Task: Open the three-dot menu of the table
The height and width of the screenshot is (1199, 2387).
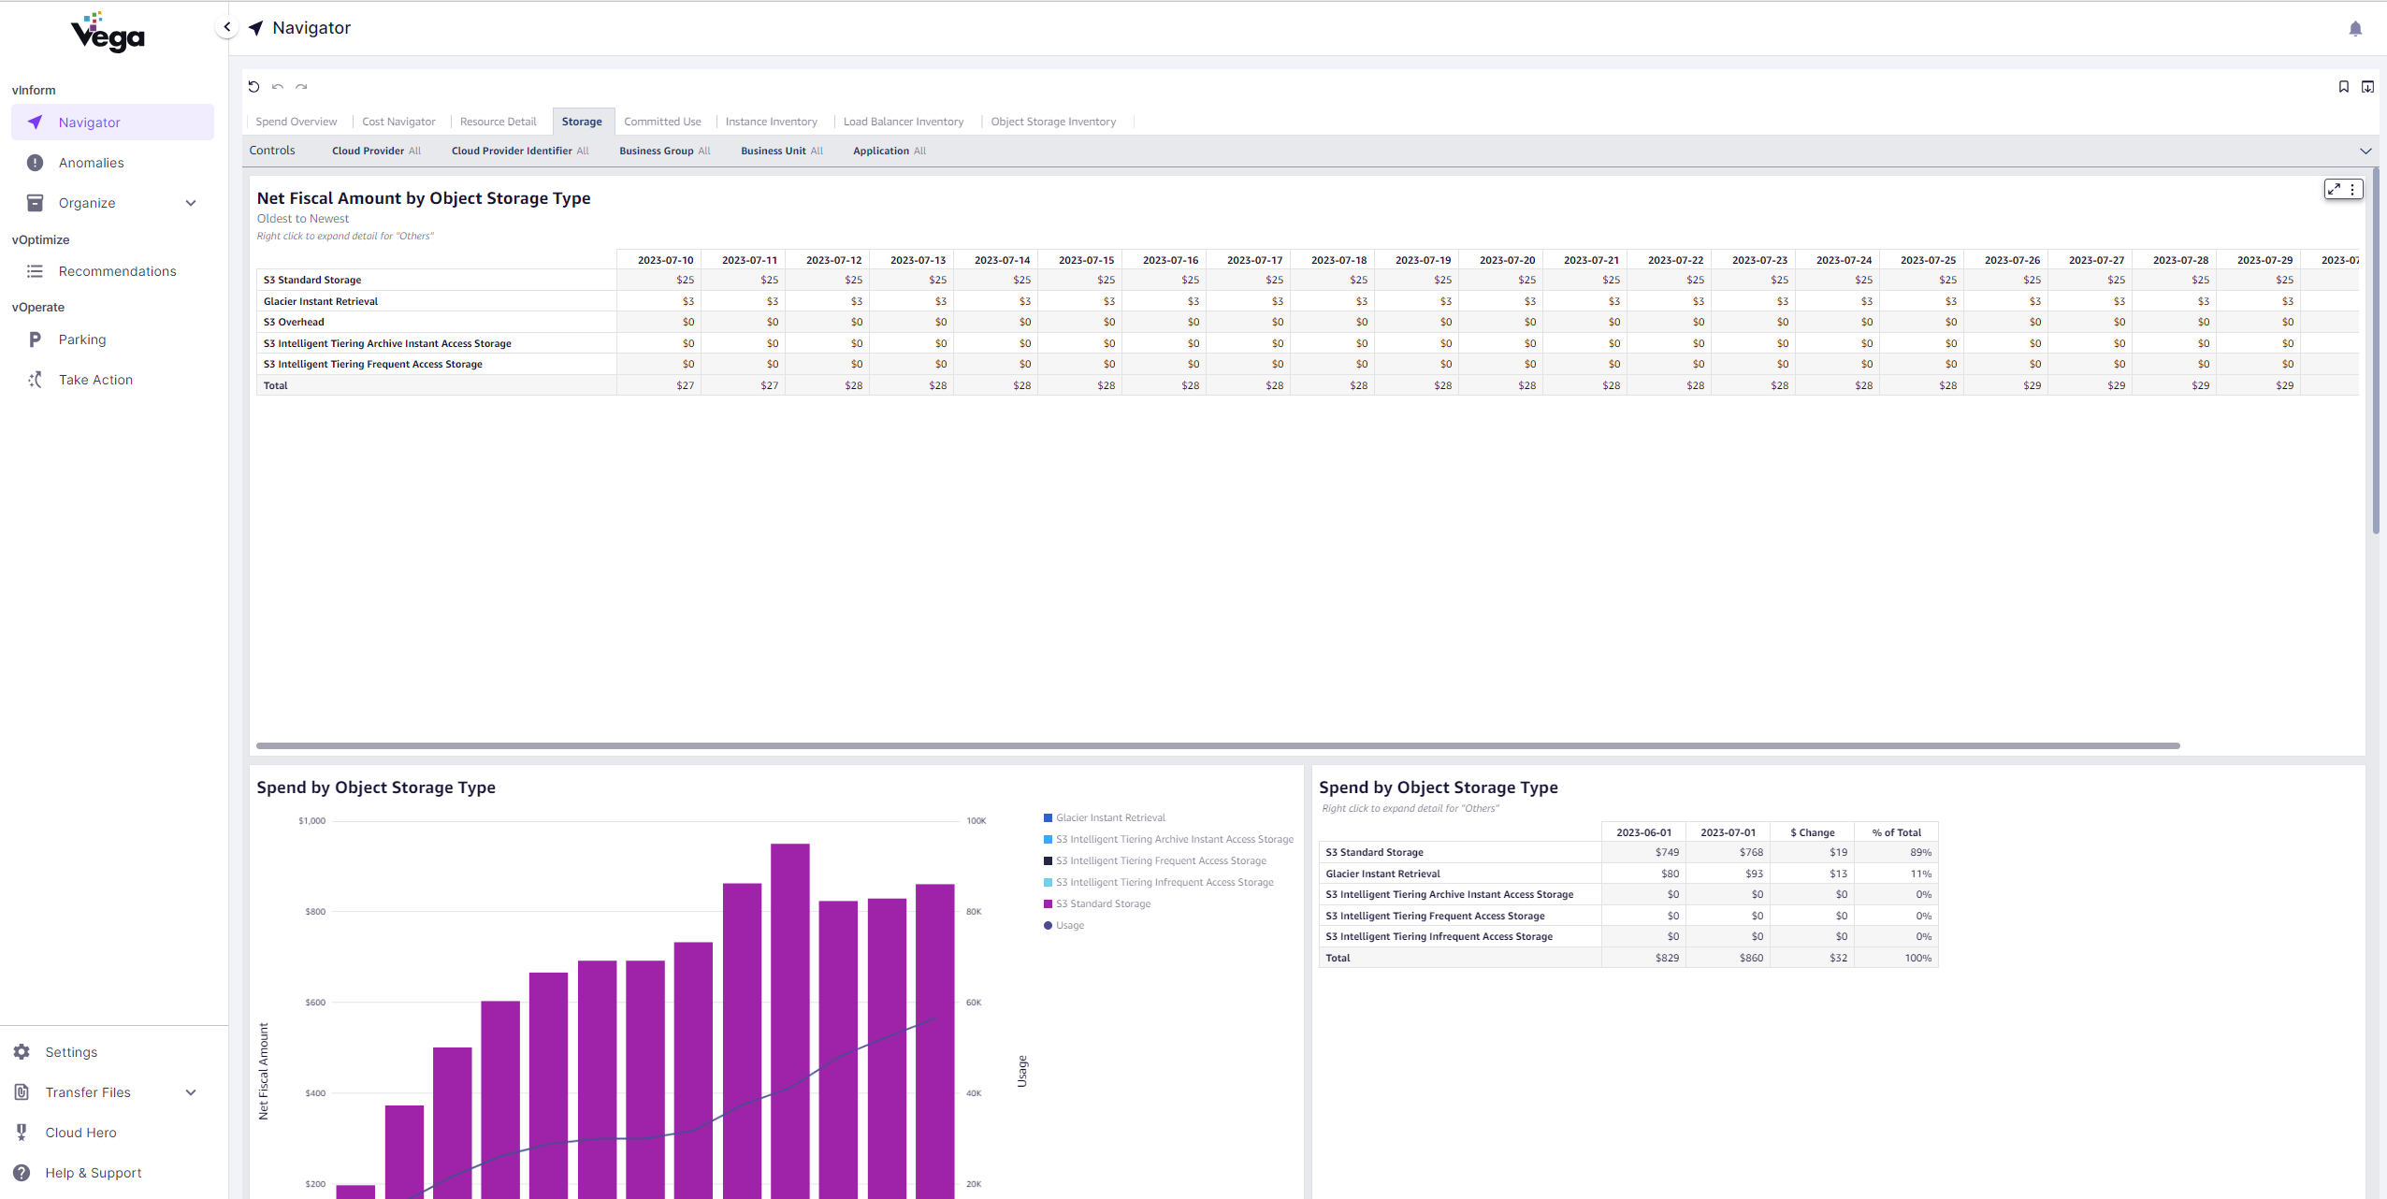Action: (2352, 189)
